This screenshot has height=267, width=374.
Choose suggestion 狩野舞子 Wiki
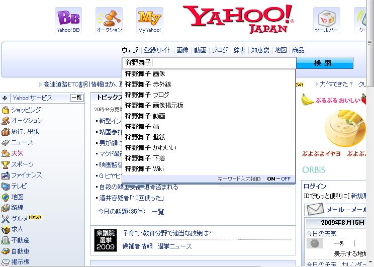(x=209, y=168)
